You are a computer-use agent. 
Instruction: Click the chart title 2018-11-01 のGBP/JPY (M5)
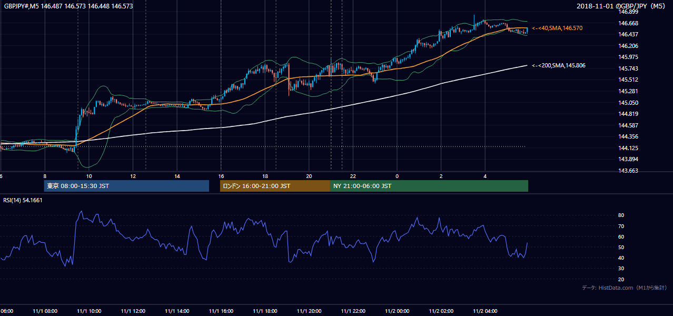[x=622, y=6]
